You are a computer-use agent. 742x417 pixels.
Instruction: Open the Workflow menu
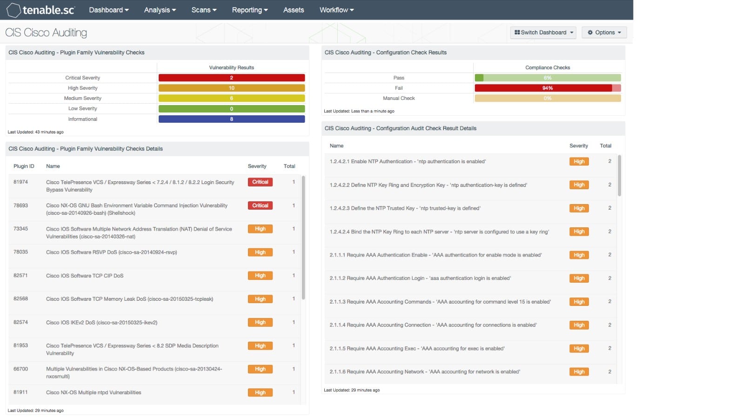(x=336, y=10)
